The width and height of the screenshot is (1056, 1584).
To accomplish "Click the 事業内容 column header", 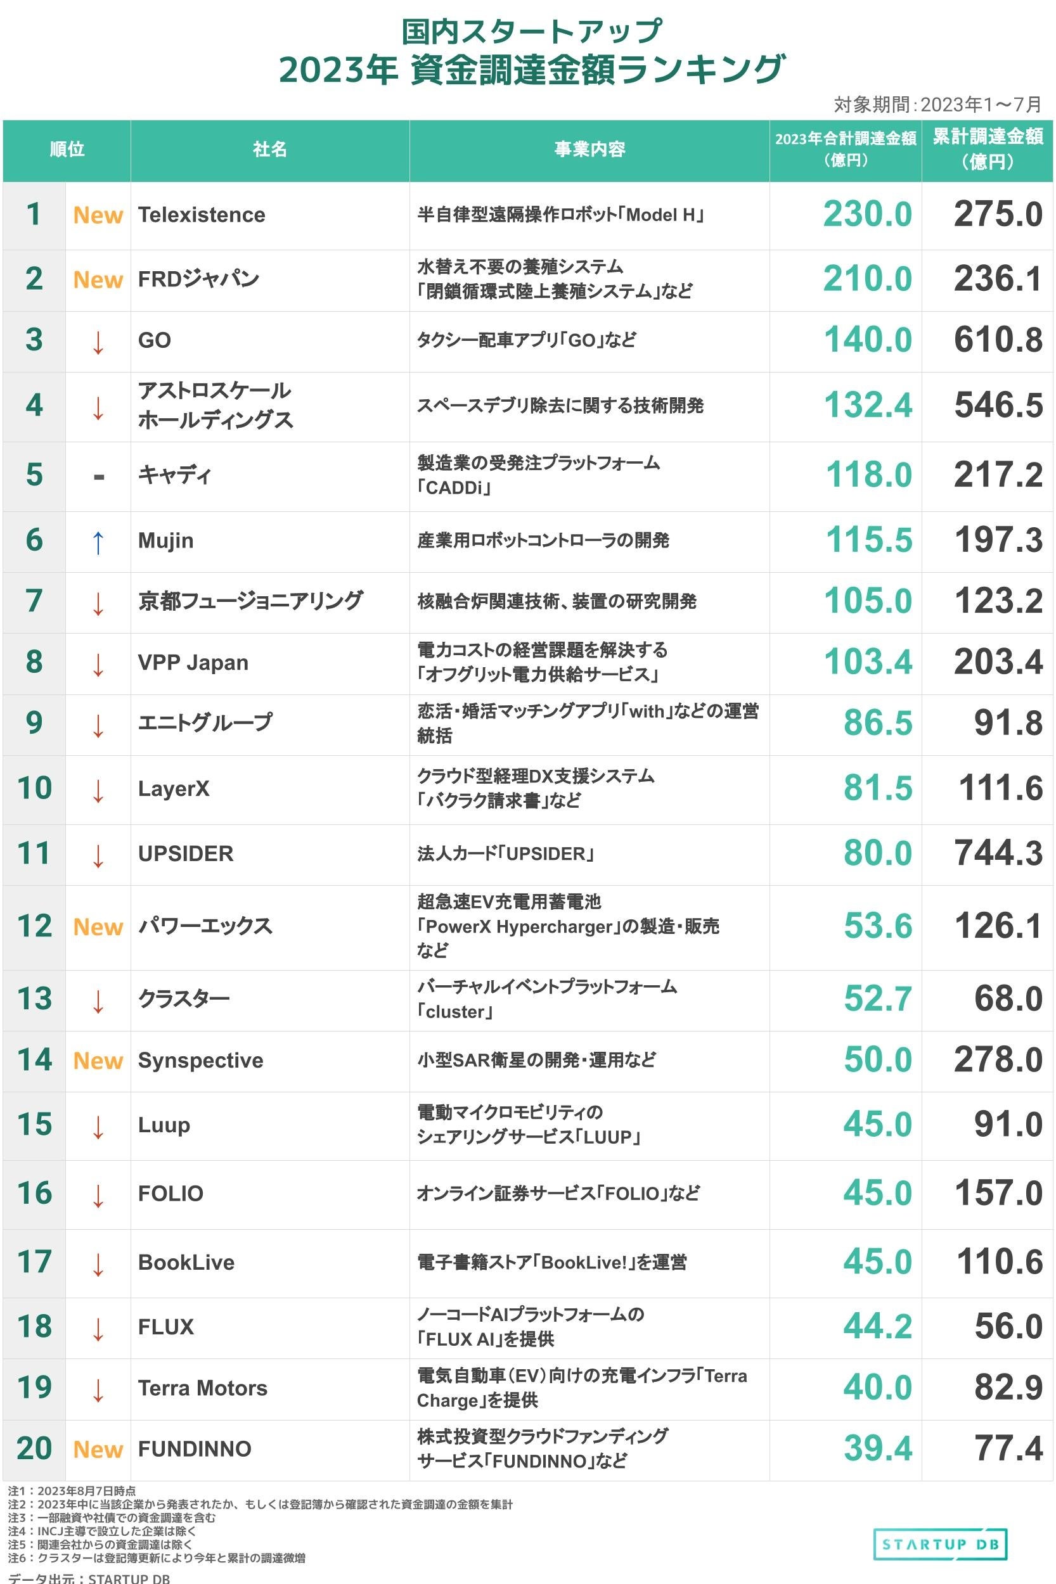I will 589,150.
